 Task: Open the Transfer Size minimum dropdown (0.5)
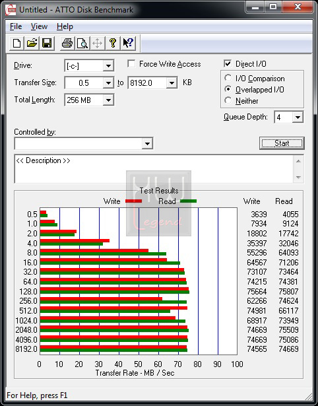pos(108,83)
